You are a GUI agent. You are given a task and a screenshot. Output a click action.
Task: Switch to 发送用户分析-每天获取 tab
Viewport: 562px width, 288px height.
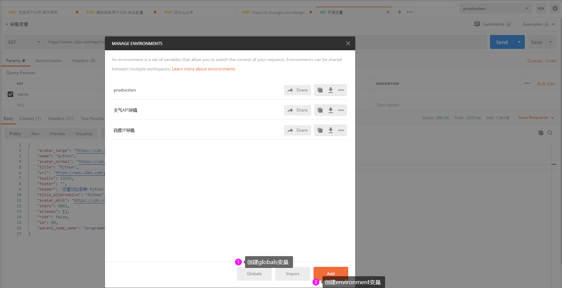tap(42, 12)
